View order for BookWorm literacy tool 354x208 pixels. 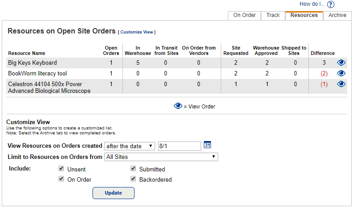(x=341, y=73)
